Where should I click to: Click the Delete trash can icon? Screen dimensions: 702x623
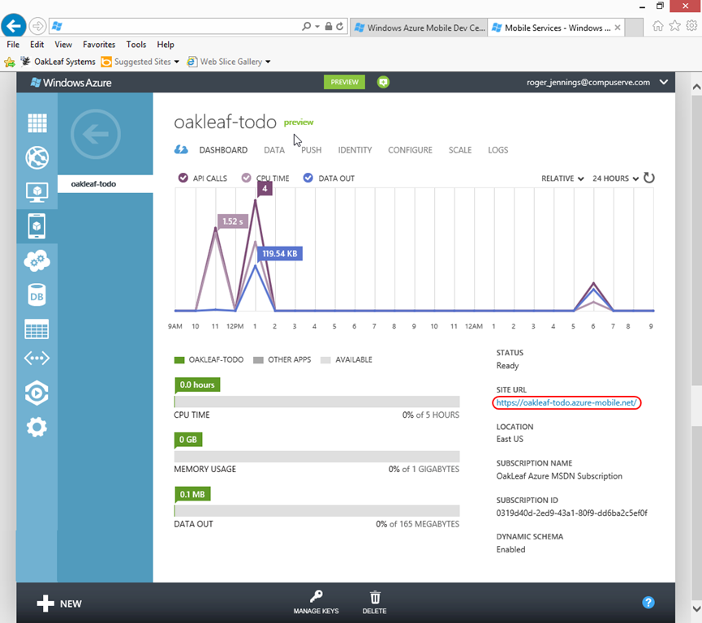[375, 598]
